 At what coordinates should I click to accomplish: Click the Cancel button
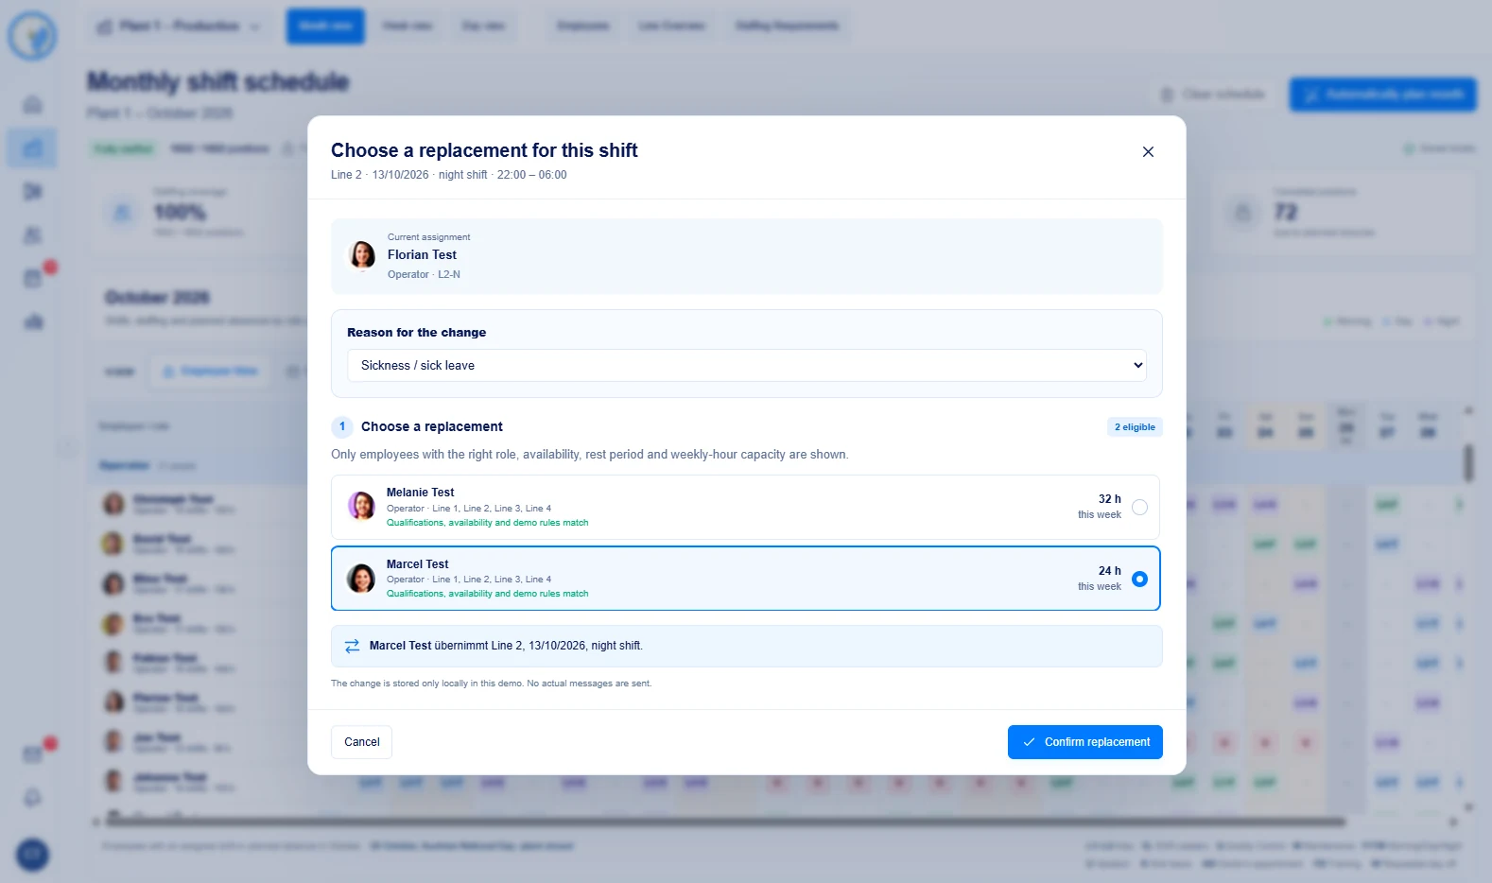[x=361, y=742]
